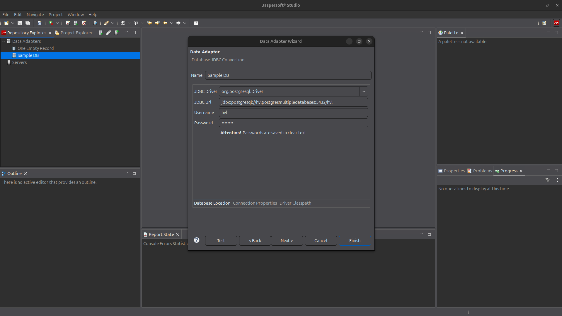Select the Database Location tab
Viewport: 562px width, 316px height.
tap(212, 203)
